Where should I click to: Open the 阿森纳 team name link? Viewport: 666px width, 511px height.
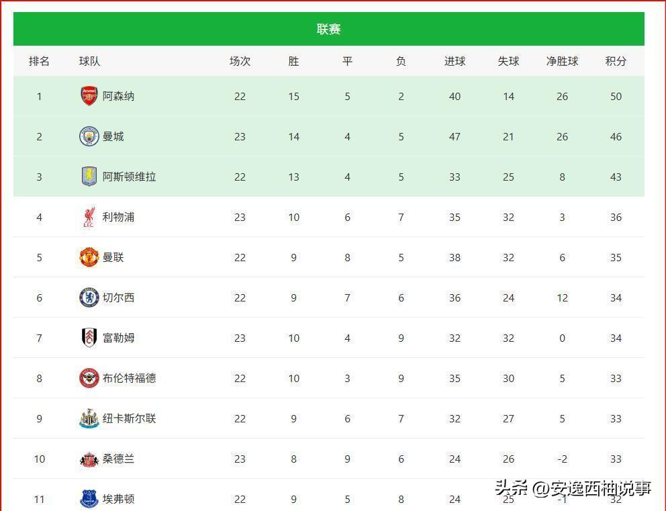(x=119, y=96)
